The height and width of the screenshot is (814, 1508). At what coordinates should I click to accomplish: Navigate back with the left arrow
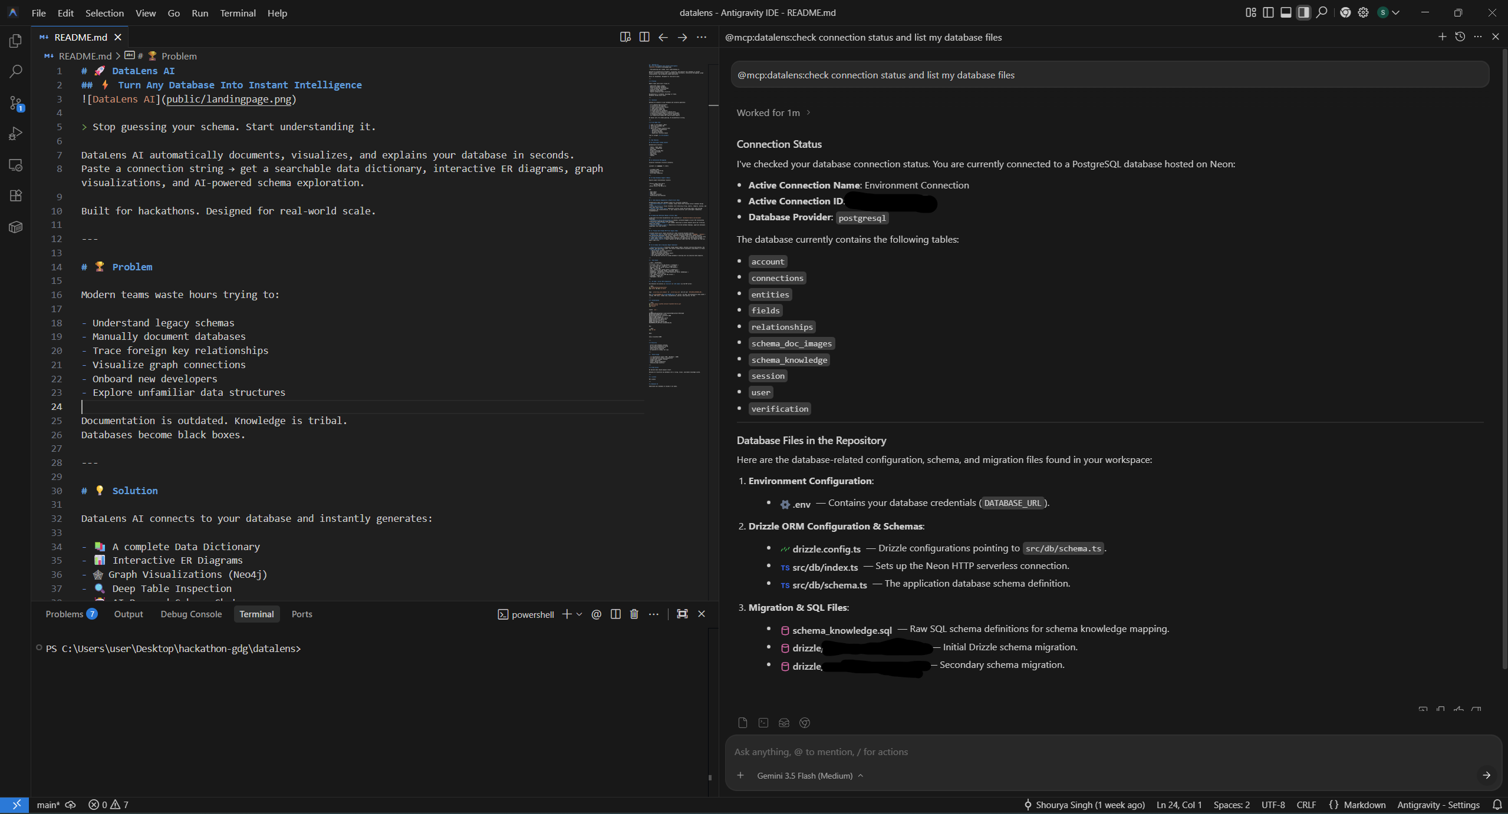click(x=663, y=37)
